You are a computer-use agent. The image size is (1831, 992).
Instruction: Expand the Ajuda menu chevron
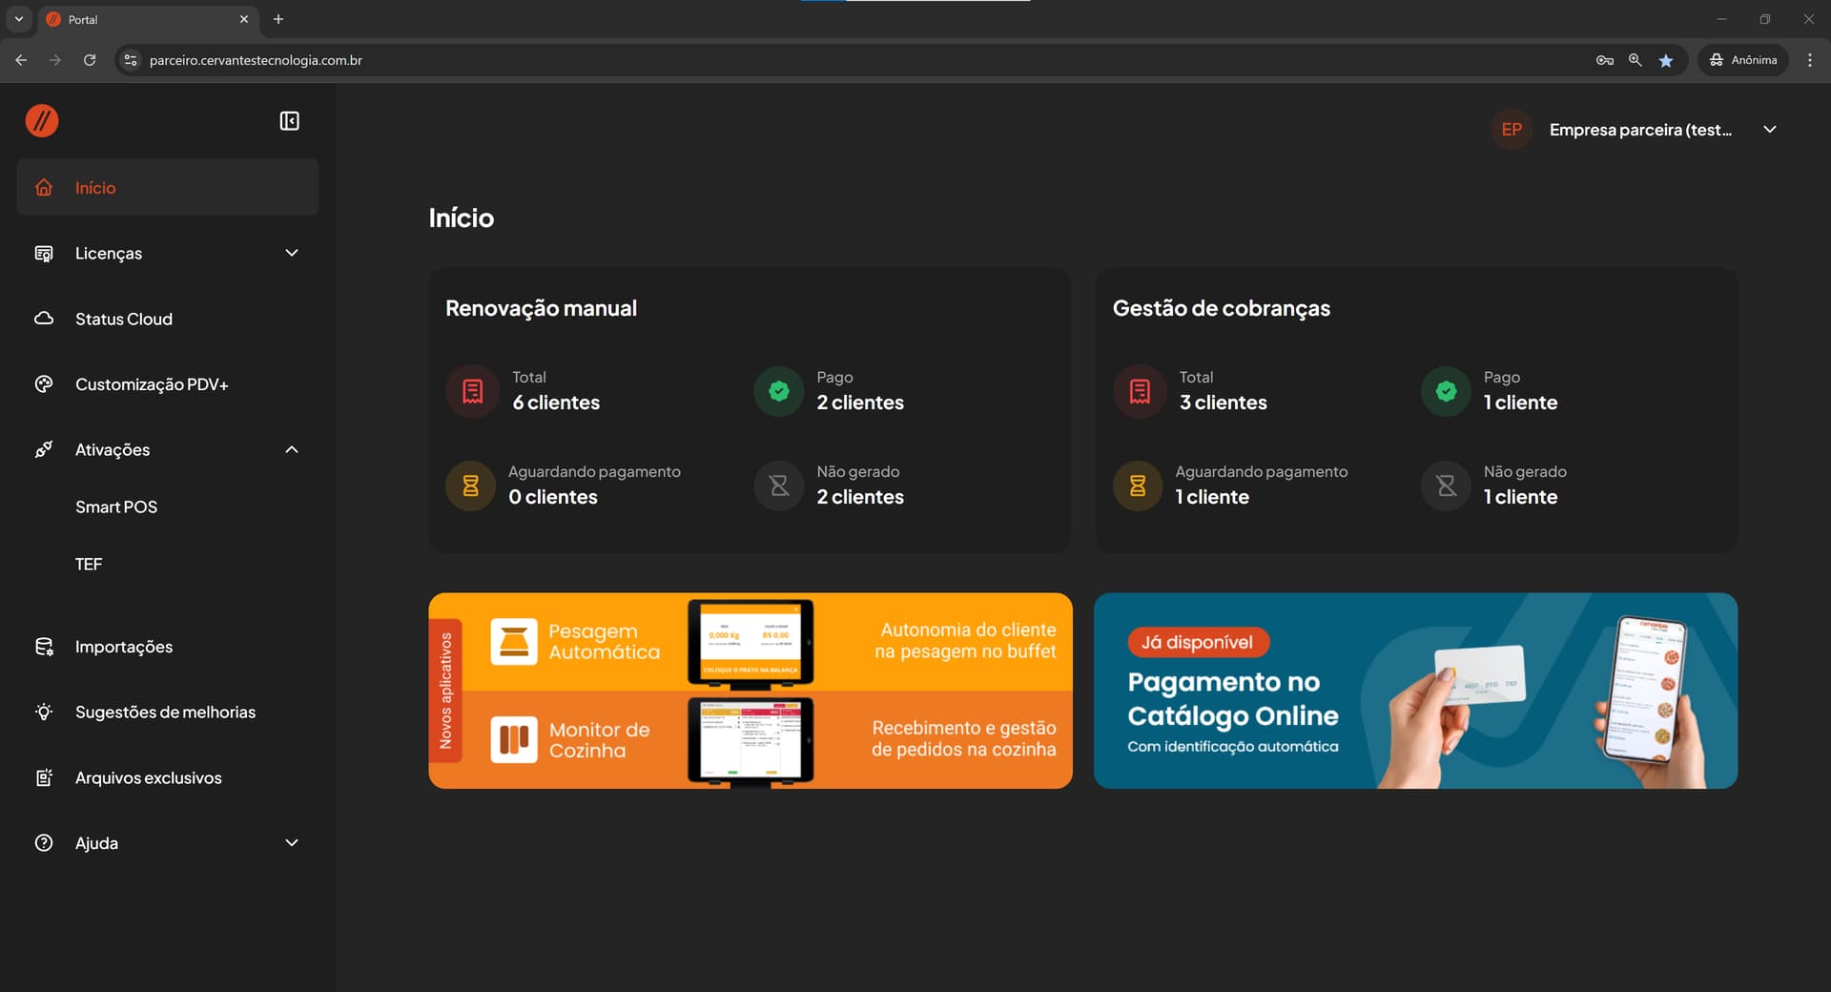click(x=292, y=843)
